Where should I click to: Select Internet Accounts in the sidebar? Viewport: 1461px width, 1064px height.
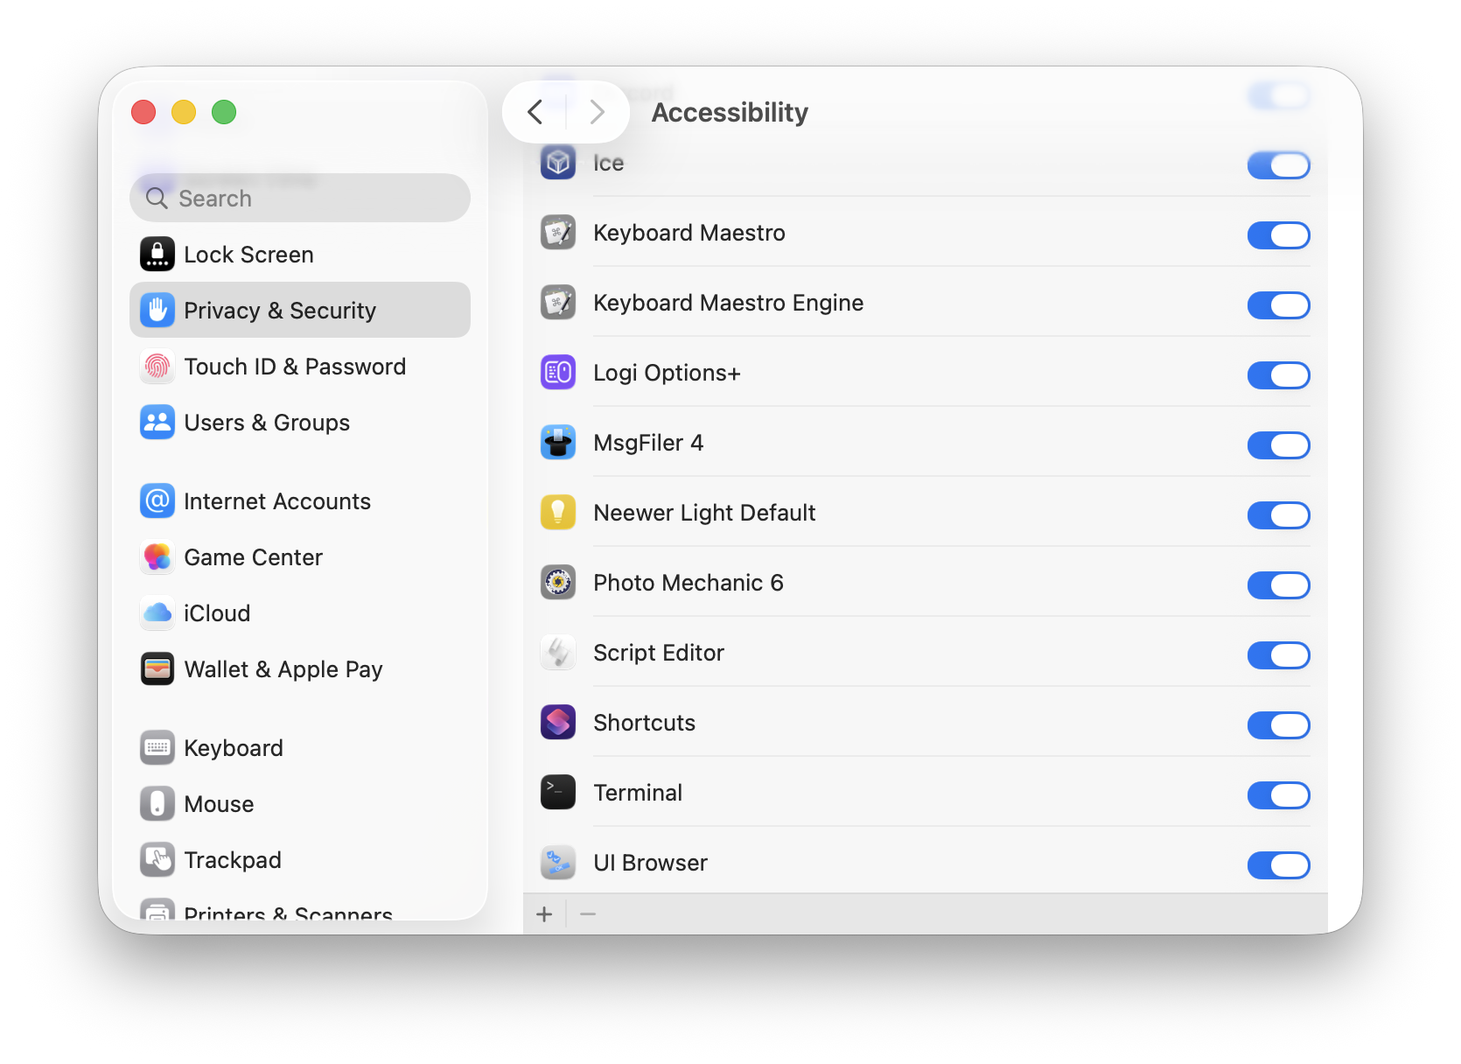[276, 501]
